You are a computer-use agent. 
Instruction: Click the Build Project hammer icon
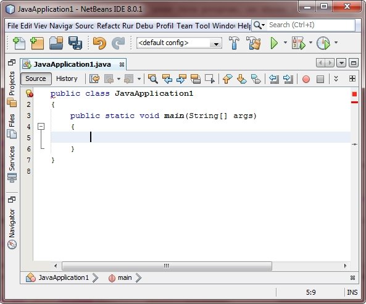click(234, 43)
